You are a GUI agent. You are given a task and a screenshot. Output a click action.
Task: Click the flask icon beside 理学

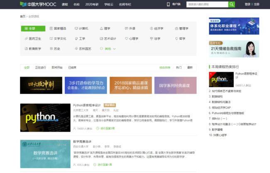pos(101,28)
